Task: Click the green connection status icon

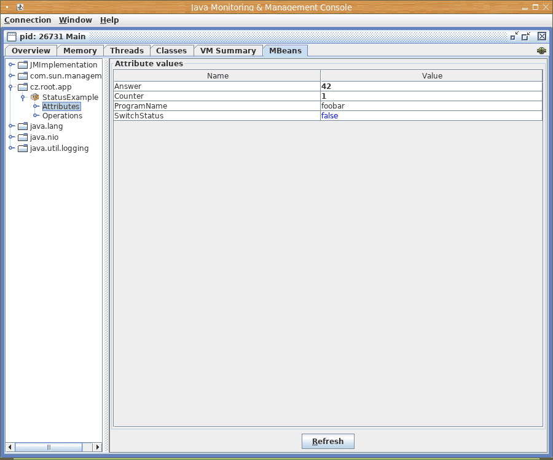Action: pos(541,51)
